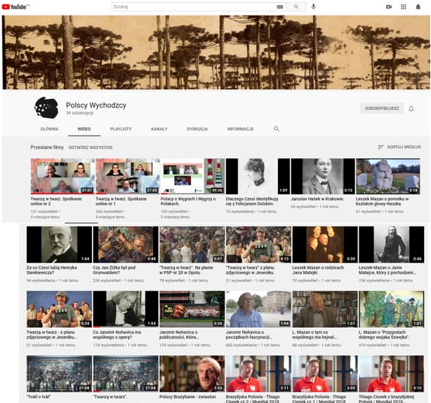Click the Subskrybujesz button

pos(382,109)
